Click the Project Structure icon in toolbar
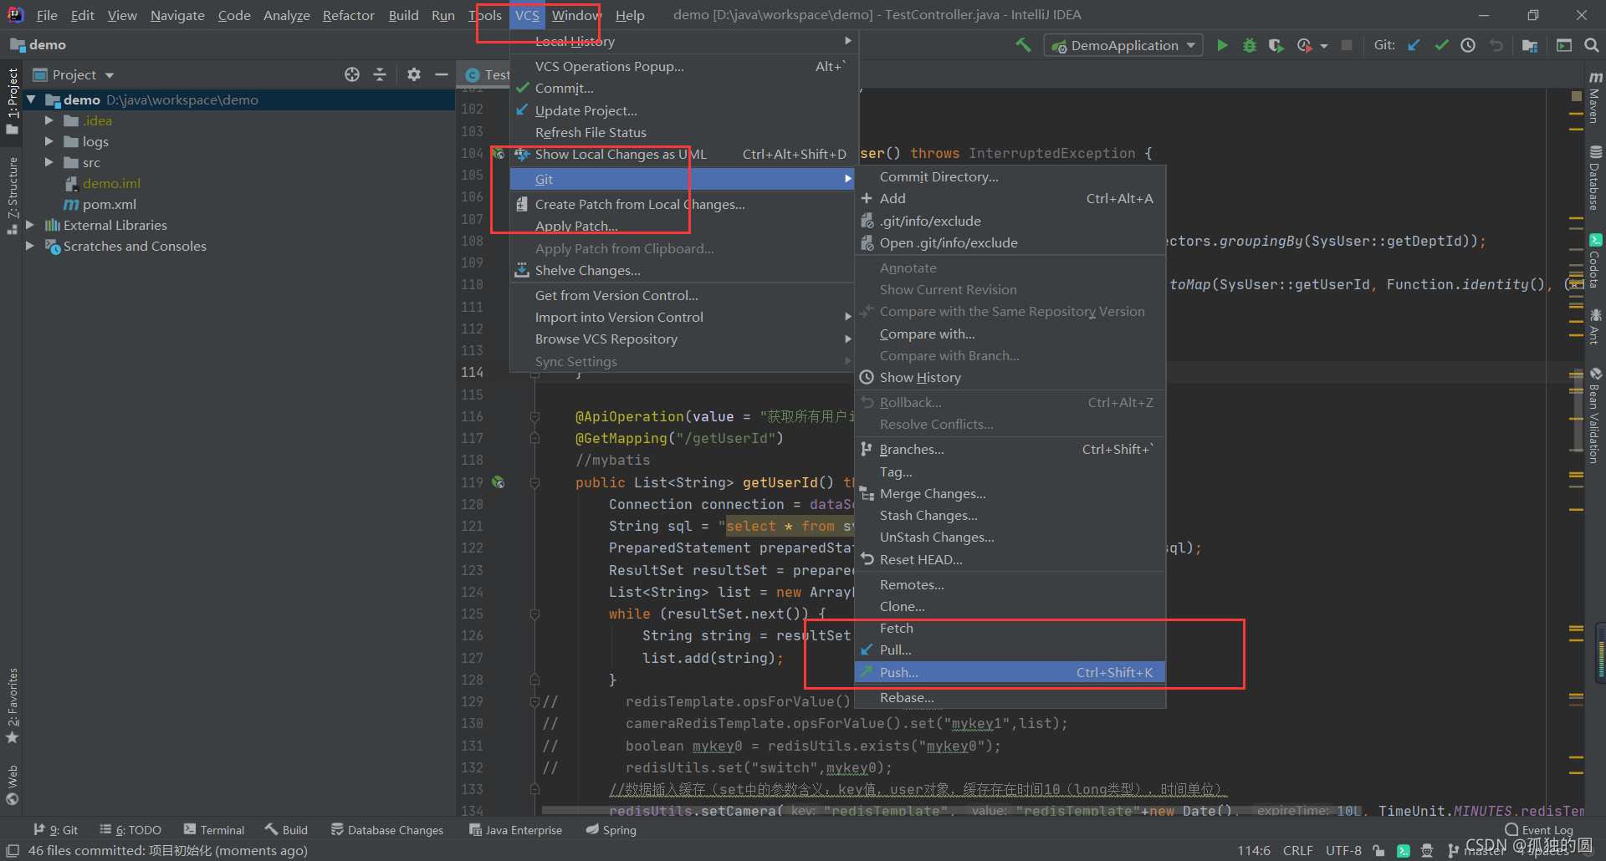Screen dimensions: 1606x861 pos(1530,45)
